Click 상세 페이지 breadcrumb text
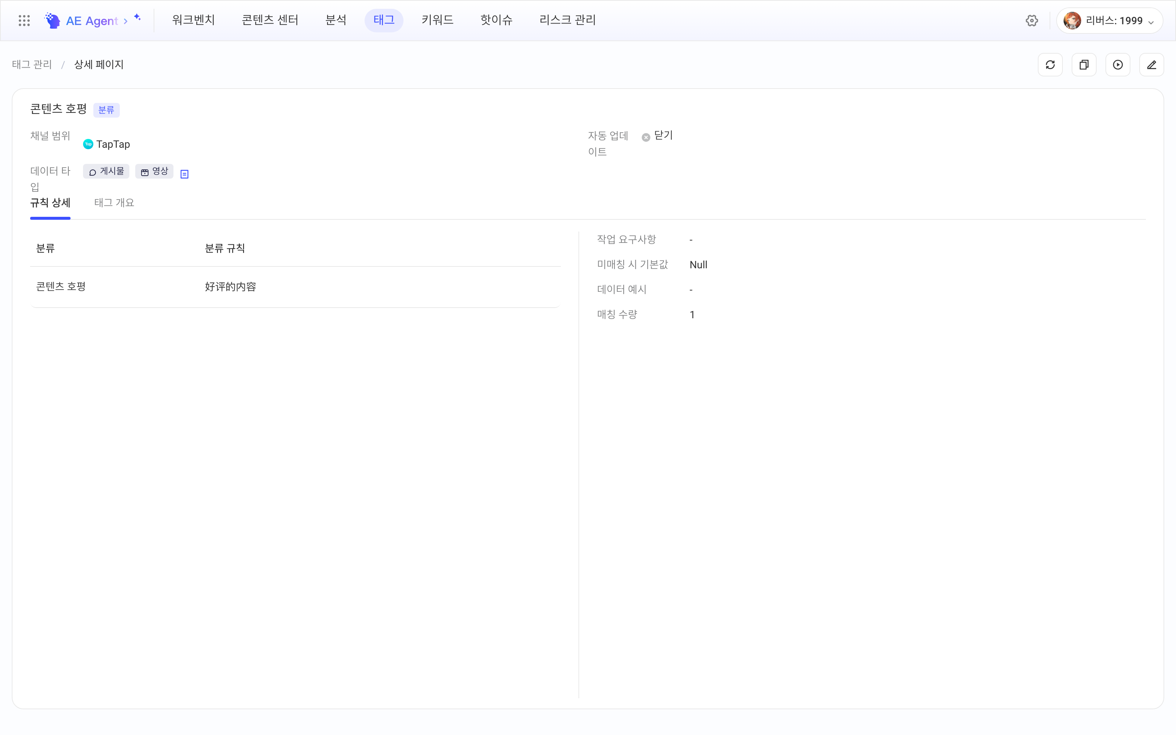Image resolution: width=1176 pixels, height=735 pixels. (98, 65)
